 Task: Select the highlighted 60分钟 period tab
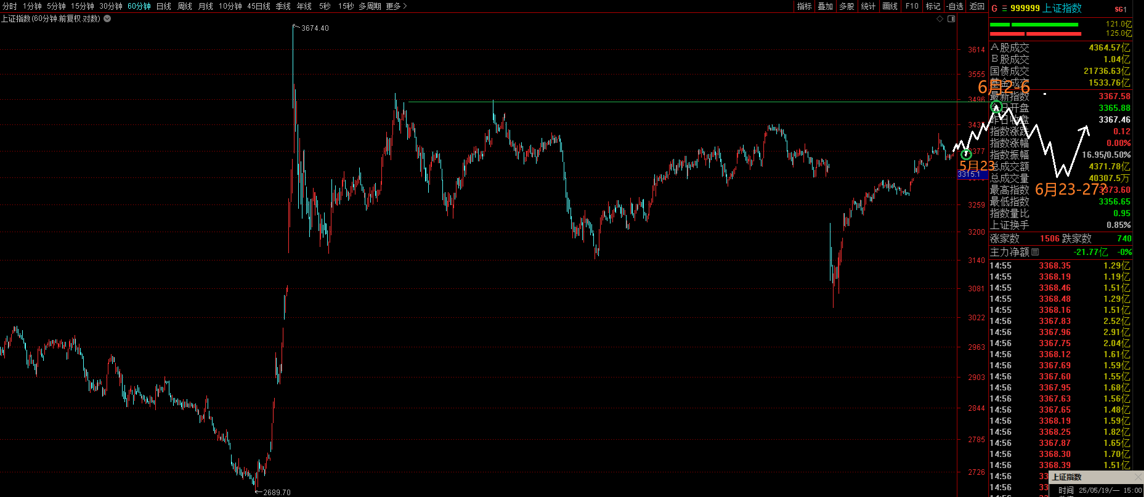click(139, 6)
